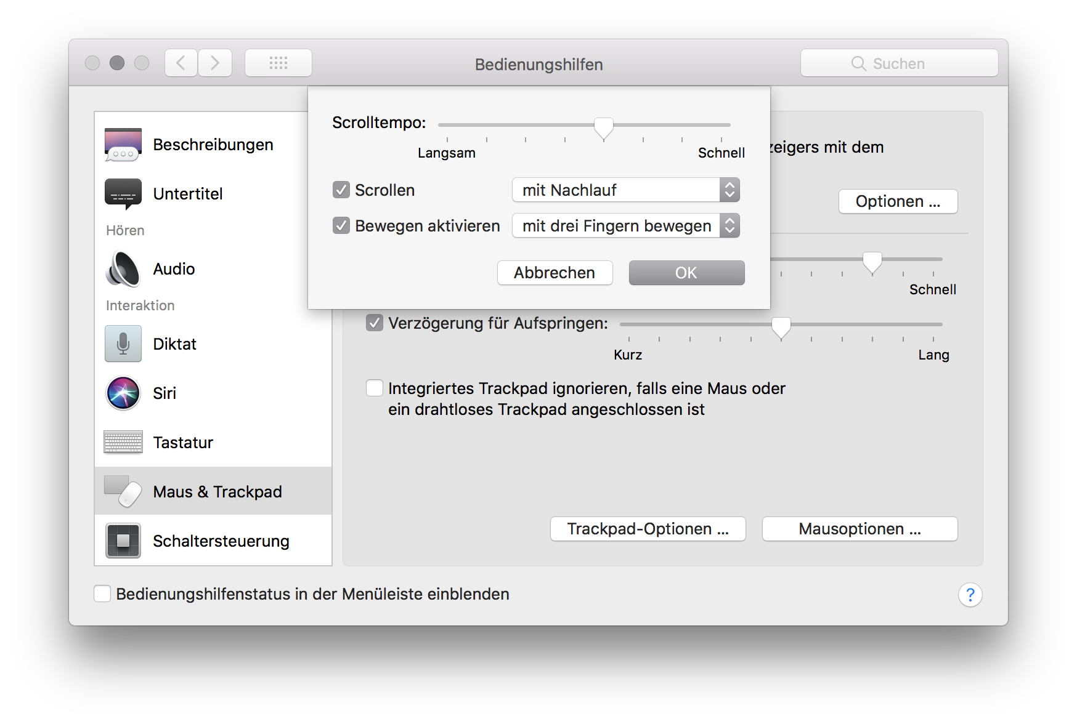Click the Diktat microphone icon
1077x724 pixels.
(x=123, y=344)
